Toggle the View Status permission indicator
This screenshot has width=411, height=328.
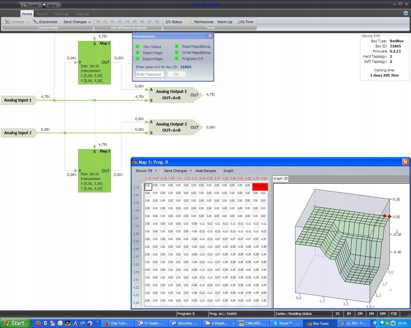(x=137, y=46)
